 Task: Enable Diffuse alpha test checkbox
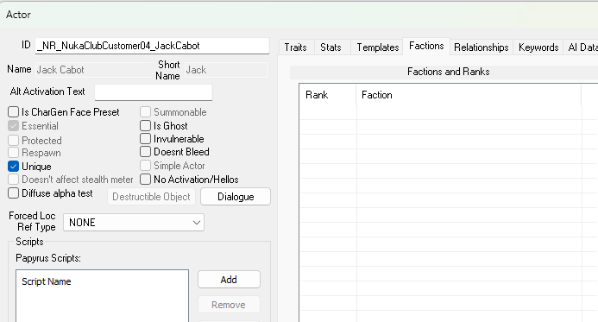(x=13, y=193)
